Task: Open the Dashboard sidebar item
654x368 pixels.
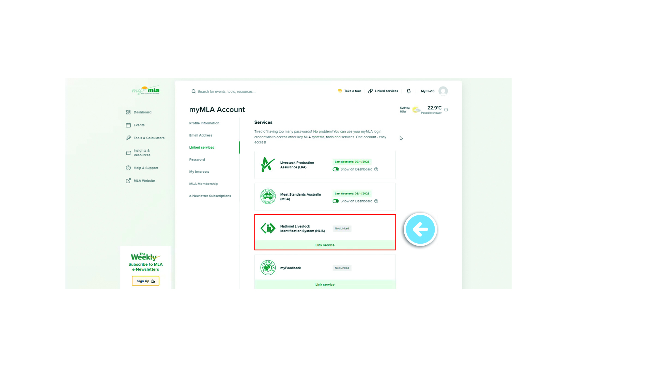Action: [142, 112]
